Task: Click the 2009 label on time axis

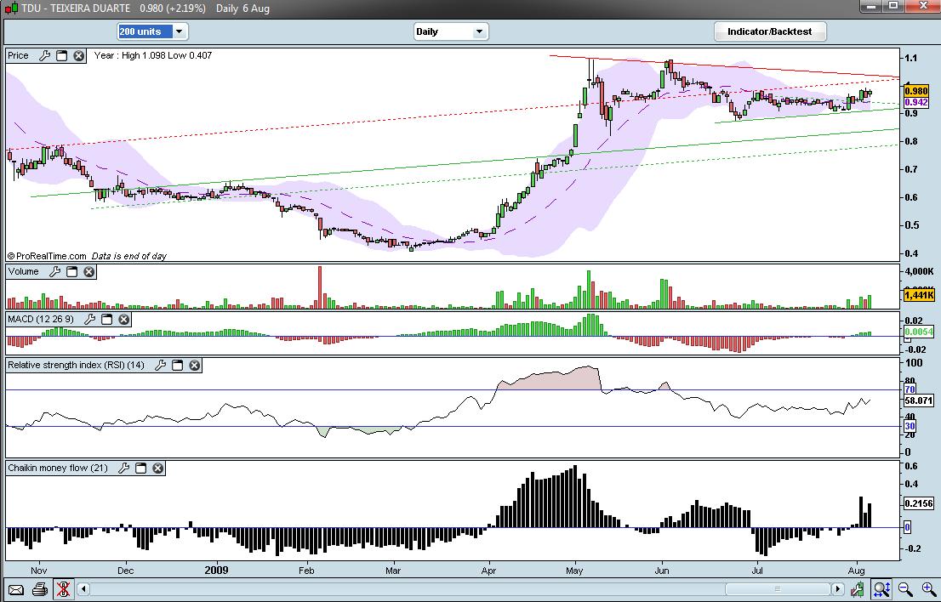Action: (217, 571)
